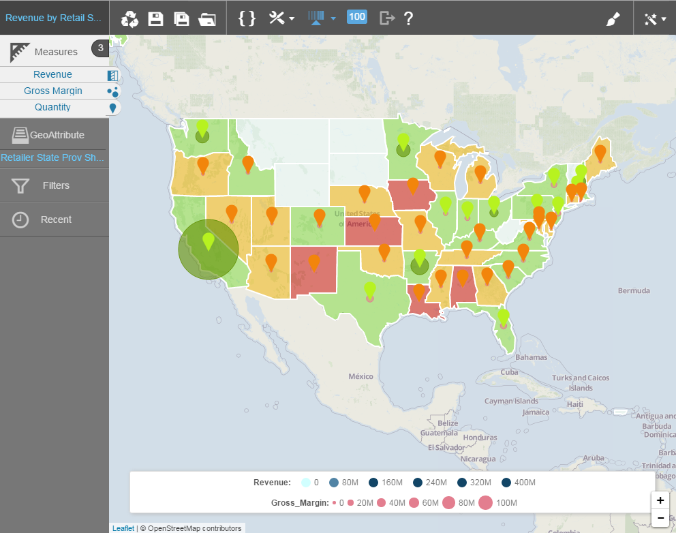Select the paintbrush style icon
The height and width of the screenshot is (533, 676).
613,19
